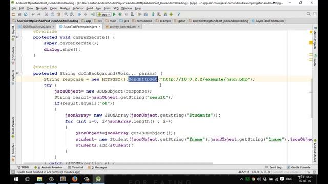Open the Analyze menu
The image size is (328, 184).
[65, 8]
